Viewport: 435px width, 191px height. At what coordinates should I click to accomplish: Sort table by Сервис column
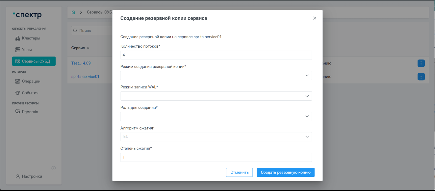88,48
